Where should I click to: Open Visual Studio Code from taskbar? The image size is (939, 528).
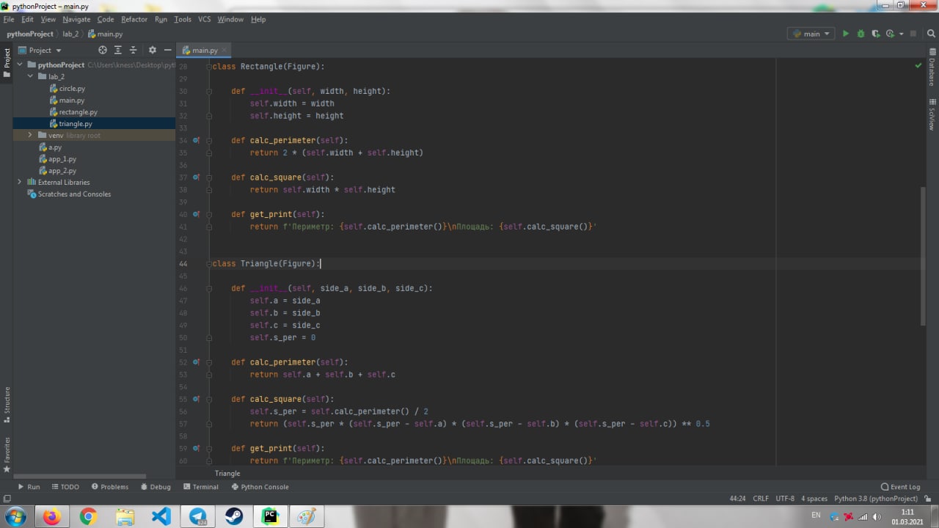[161, 516]
